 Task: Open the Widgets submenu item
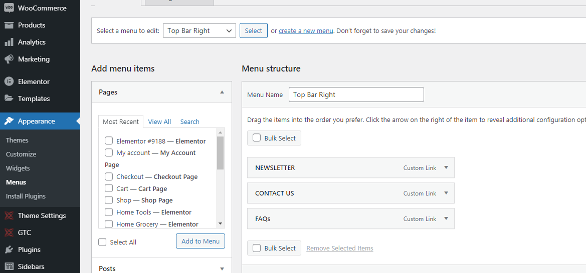[x=18, y=168]
